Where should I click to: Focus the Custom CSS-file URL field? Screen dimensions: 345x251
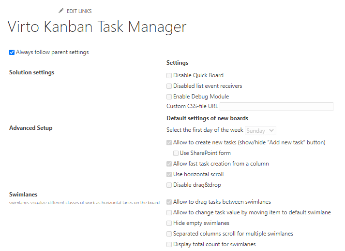pyautogui.click(x=276, y=107)
